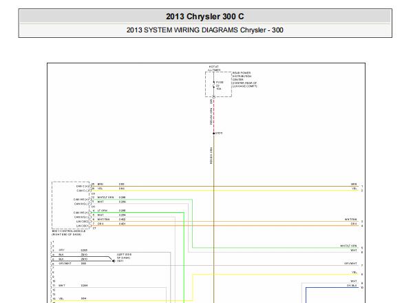Click the 'WHT/LT GRN' label at right edge

(x=349, y=246)
